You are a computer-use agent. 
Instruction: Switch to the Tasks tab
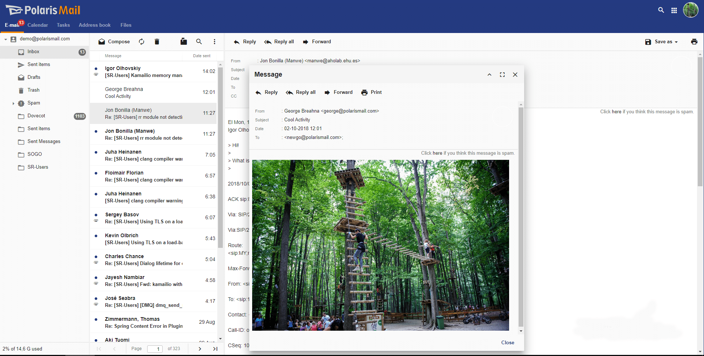[x=63, y=25]
